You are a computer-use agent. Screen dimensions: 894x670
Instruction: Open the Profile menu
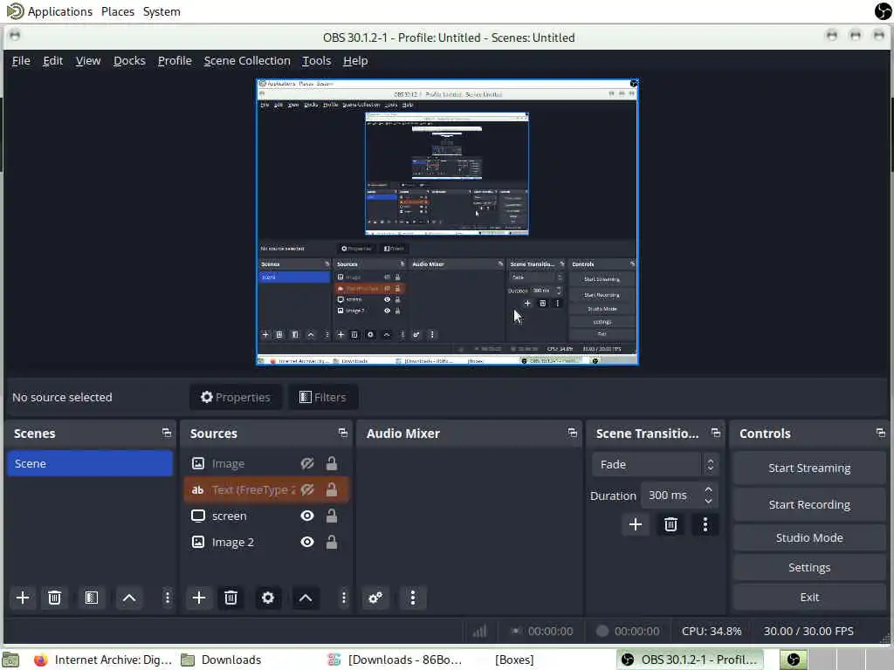[175, 61]
